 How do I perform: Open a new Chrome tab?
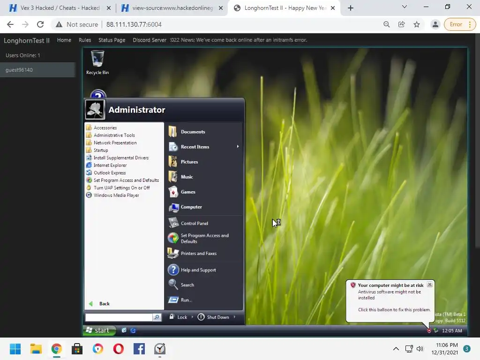click(351, 8)
